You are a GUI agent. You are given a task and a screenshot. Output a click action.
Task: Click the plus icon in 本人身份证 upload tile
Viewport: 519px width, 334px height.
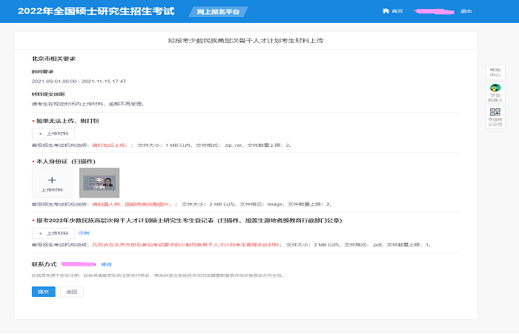pos(52,180)
